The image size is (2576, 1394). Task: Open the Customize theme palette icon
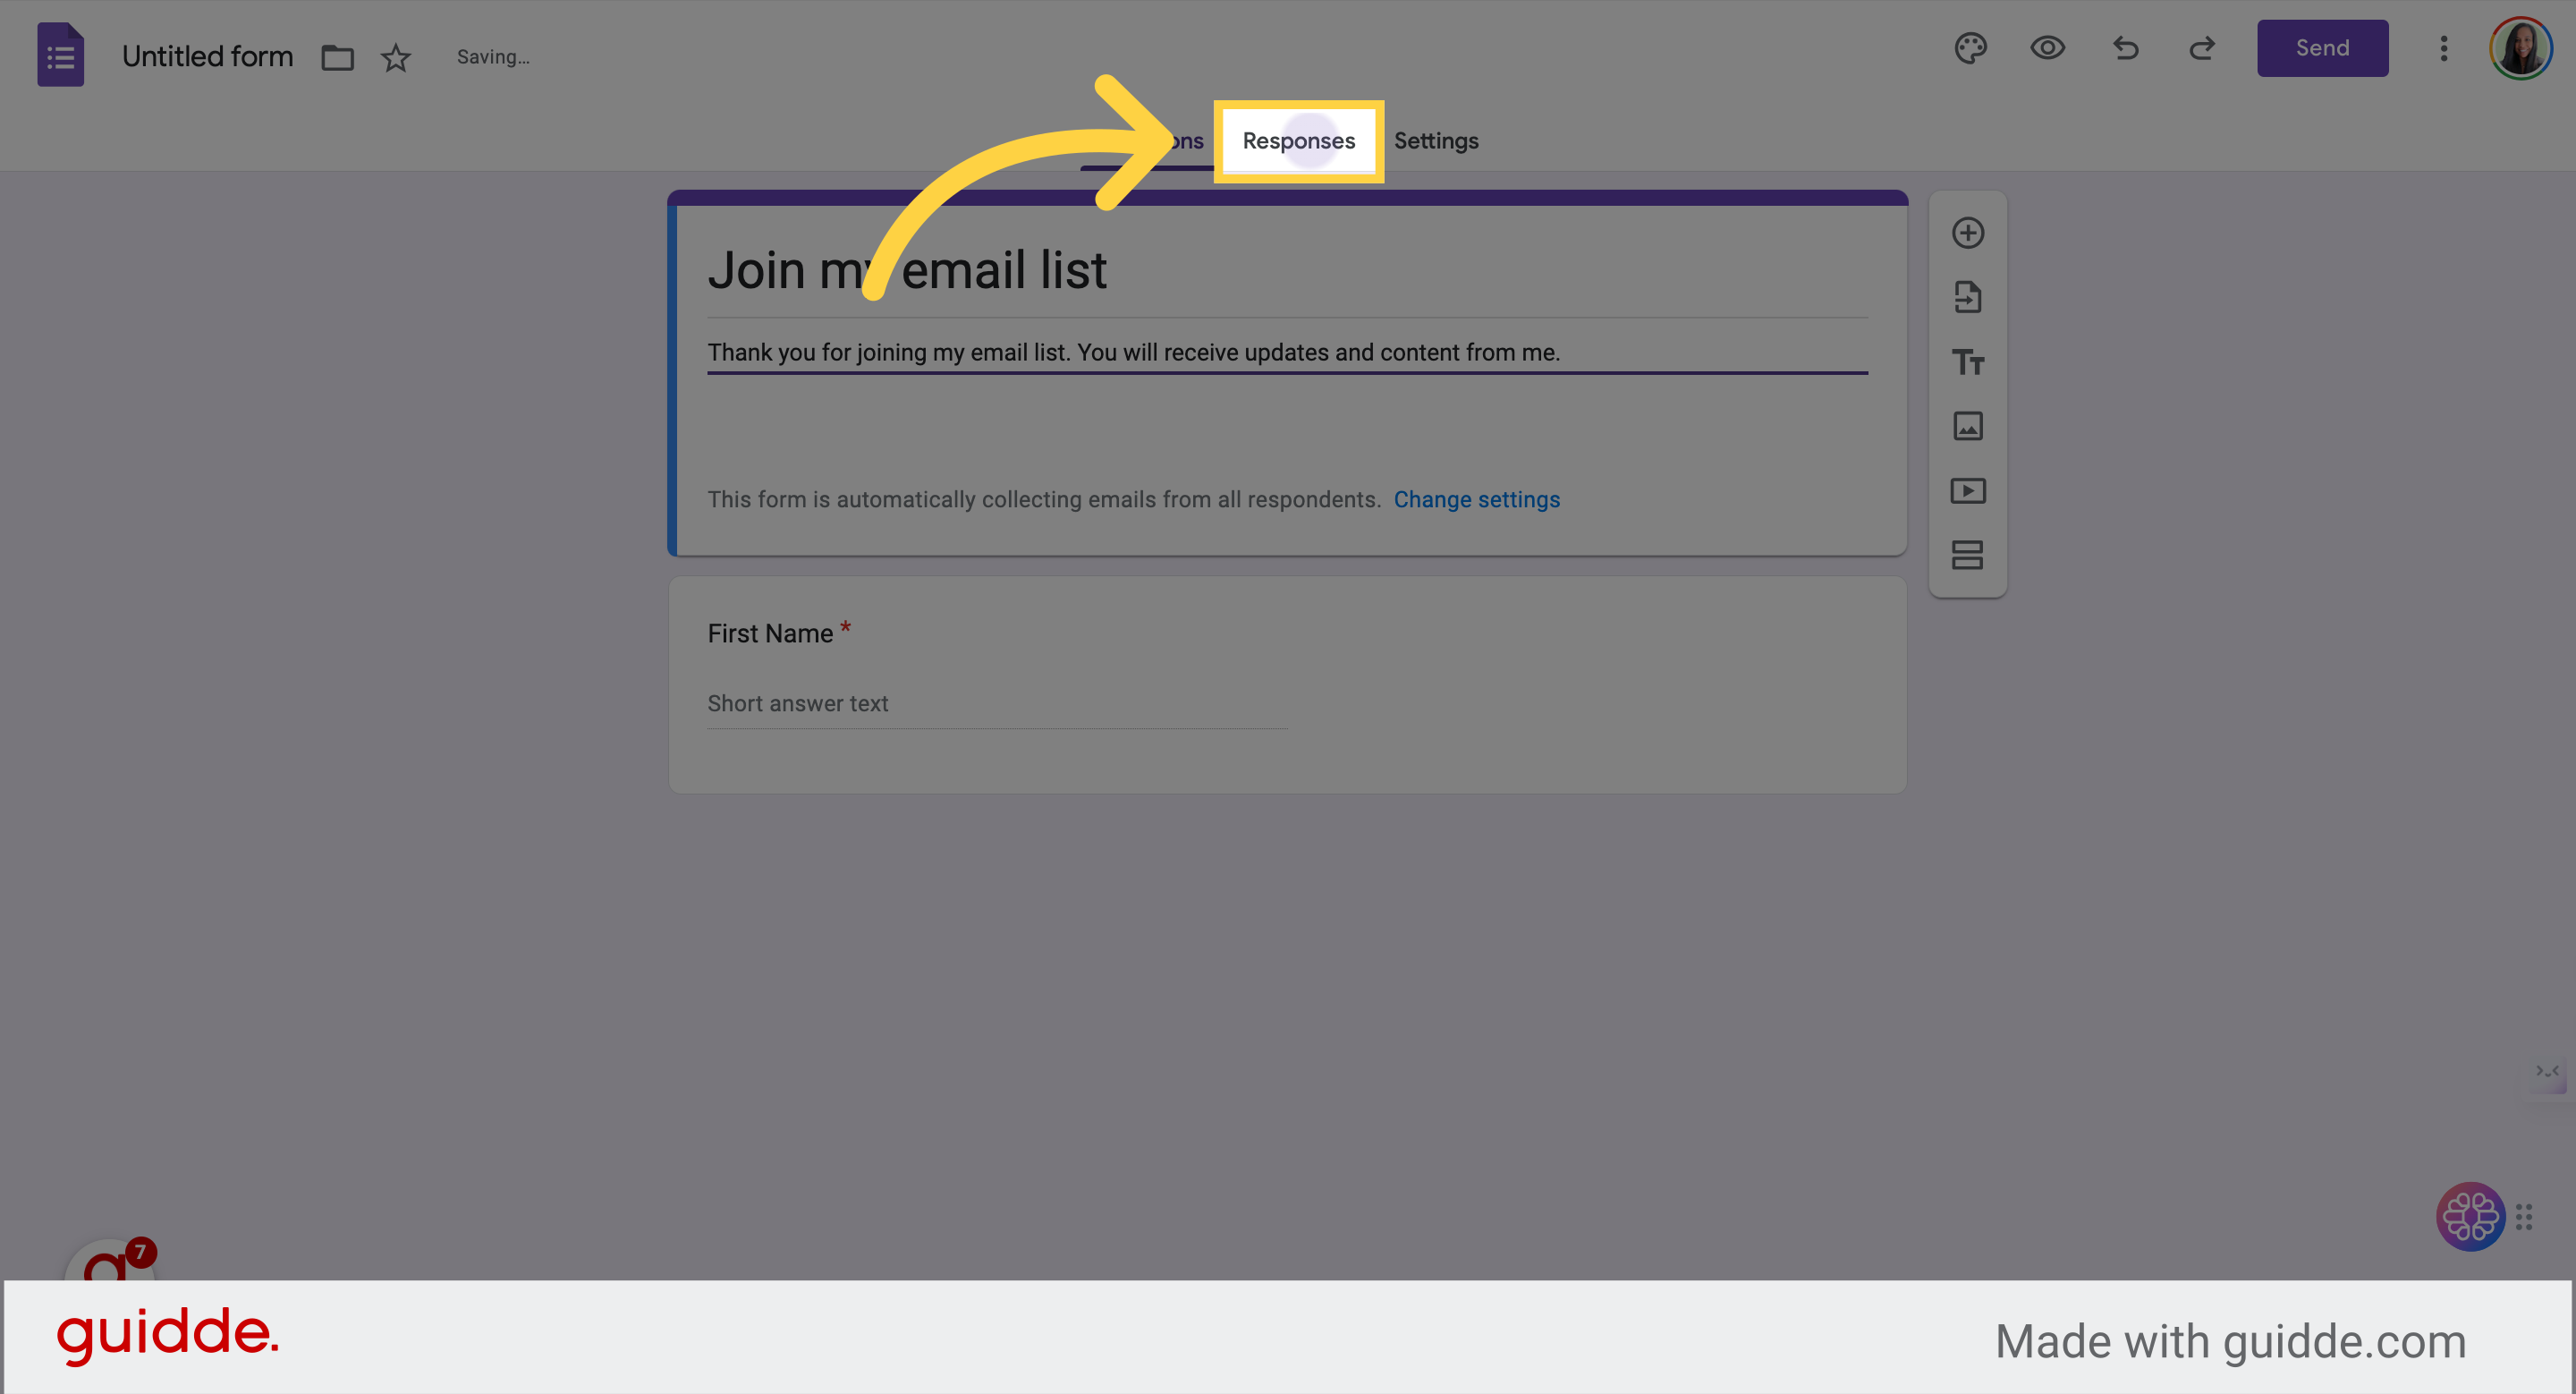(x=1970, y=48)
